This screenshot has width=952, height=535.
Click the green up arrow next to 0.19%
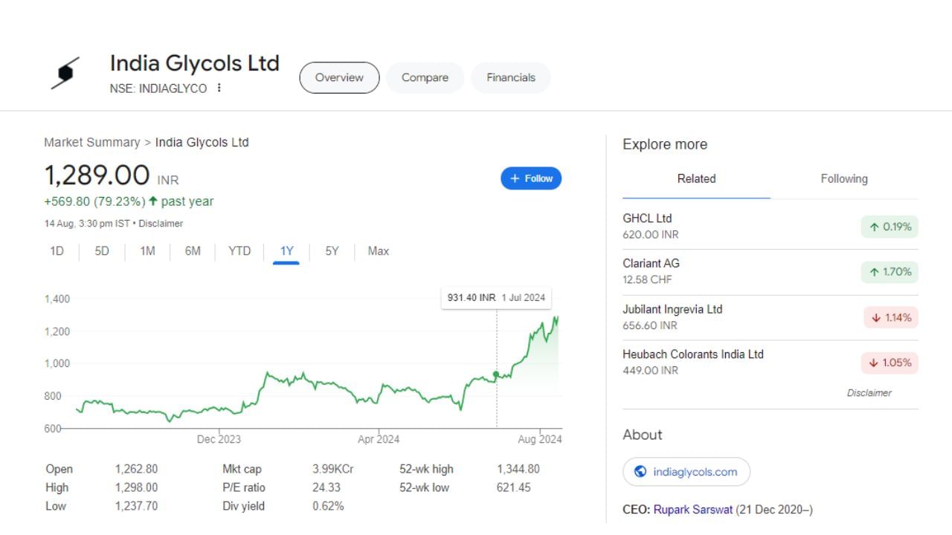874,227
